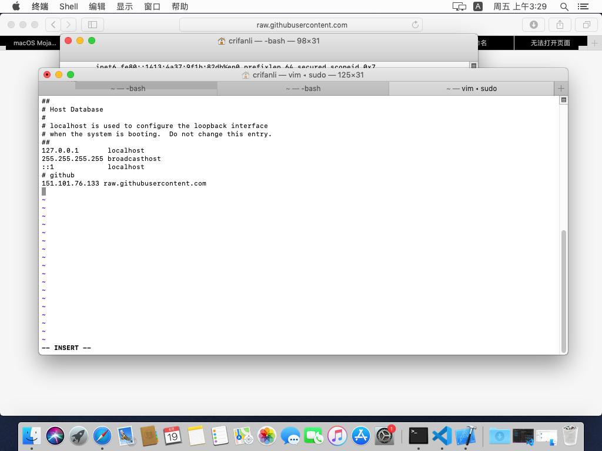The width and height of the screenshot is (602, 451).
Task: Select the 'vim ◂ sudo' Terminal tab
Action: click(471, 89)
